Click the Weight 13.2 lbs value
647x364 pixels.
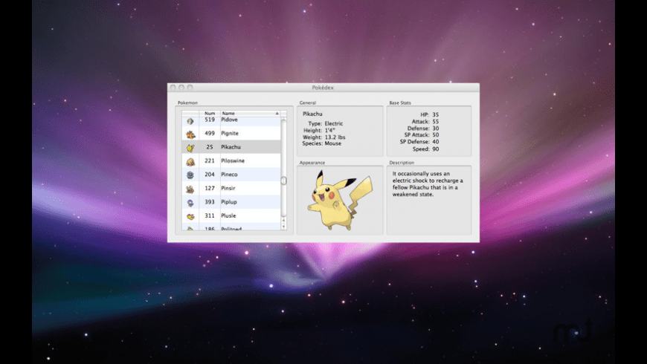pos(335,137)
